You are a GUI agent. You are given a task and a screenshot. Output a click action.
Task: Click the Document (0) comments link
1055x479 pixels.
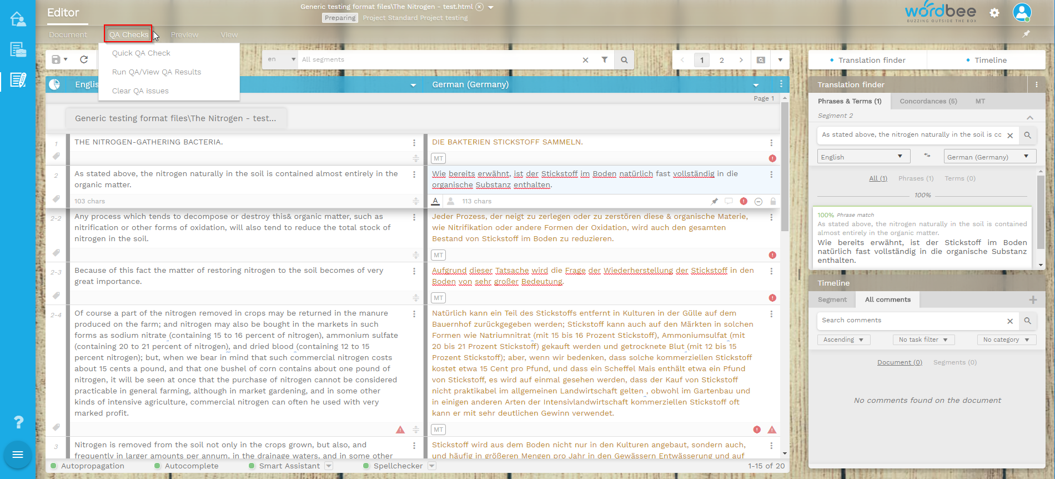click(x=899, y=362)
